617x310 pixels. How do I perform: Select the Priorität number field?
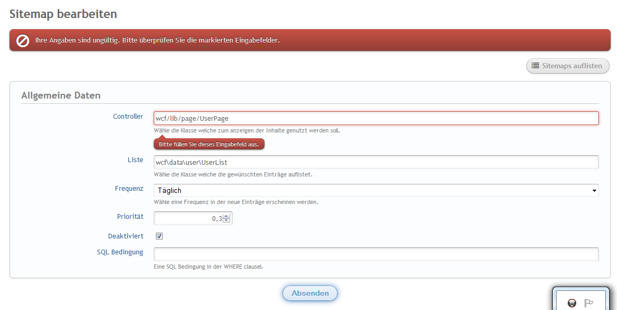click(188, 218)
